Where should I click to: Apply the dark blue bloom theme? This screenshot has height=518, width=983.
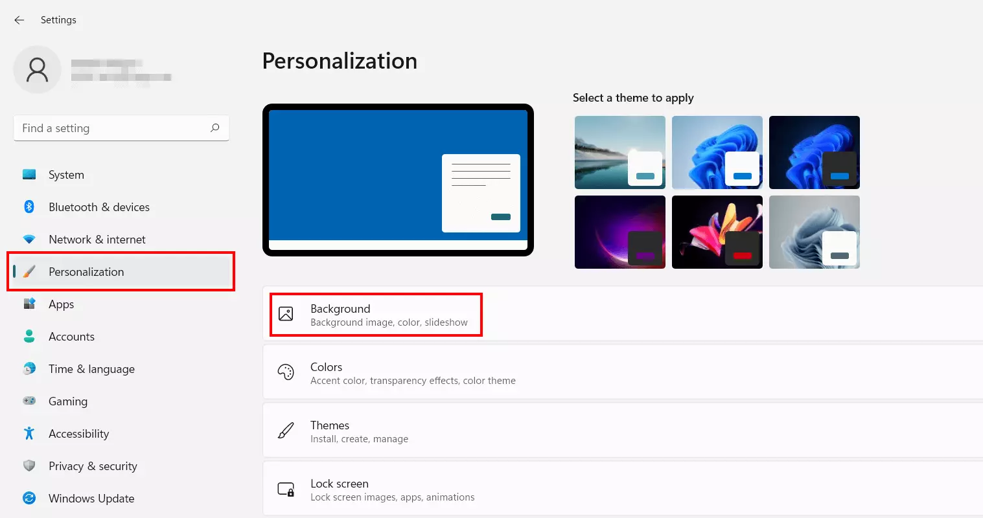[815, 152]
